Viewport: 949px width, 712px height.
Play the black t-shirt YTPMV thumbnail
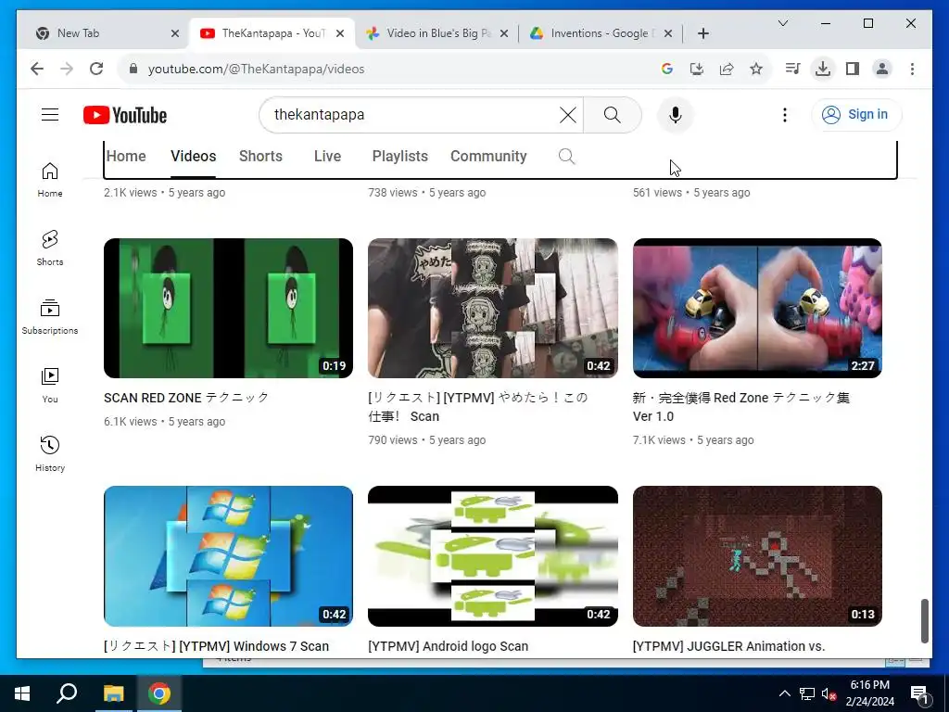point(493,308)
